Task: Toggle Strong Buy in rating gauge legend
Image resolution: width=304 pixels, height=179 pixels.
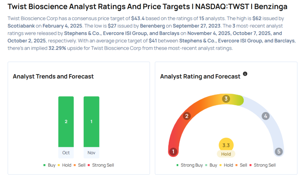Action: 190,165
